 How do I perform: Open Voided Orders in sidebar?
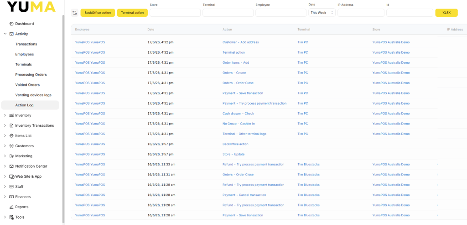point(27,85)
